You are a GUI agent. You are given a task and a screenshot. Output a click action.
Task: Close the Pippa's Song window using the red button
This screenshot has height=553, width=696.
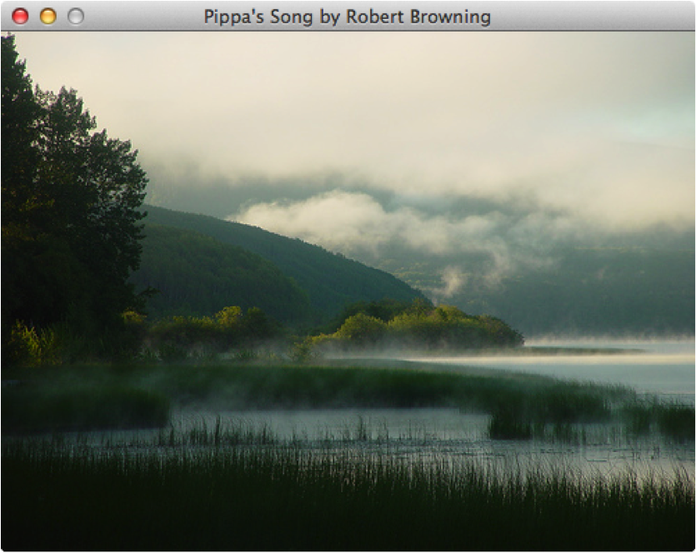click(x=20, y=17)
